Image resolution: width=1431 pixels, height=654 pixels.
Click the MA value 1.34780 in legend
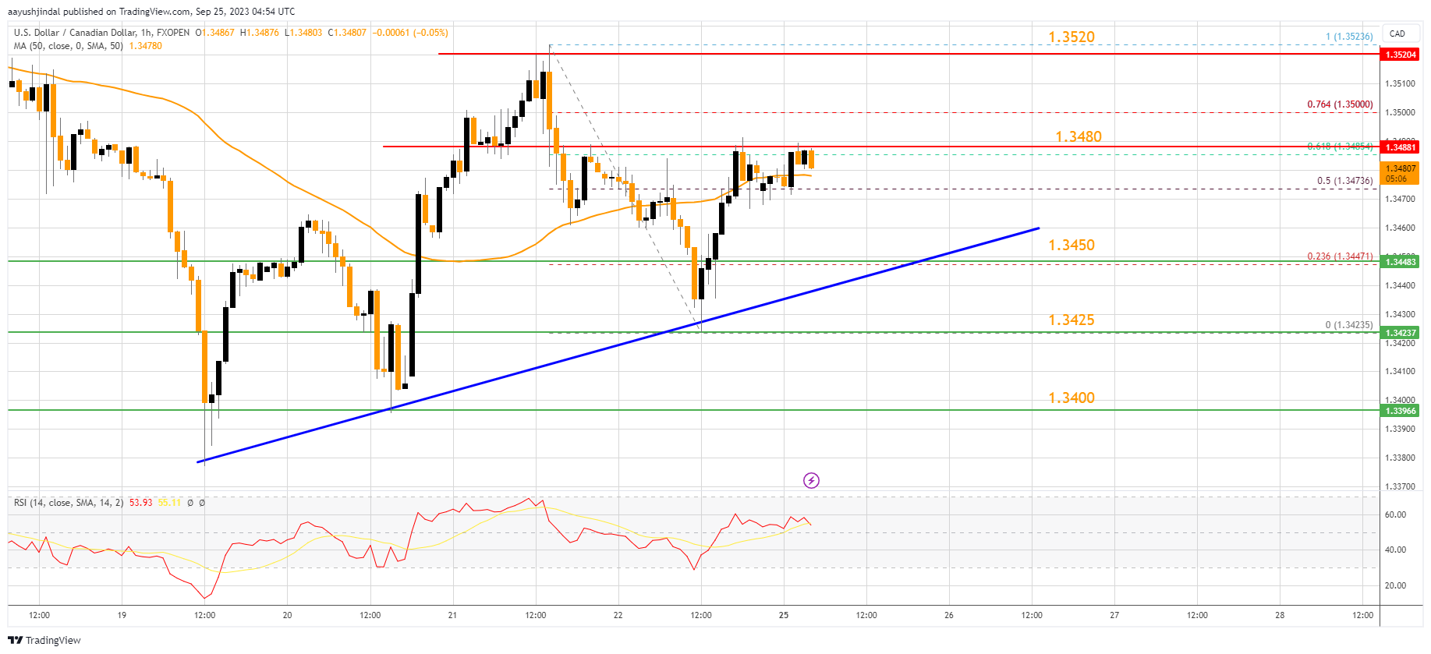(x=145, y=46)
